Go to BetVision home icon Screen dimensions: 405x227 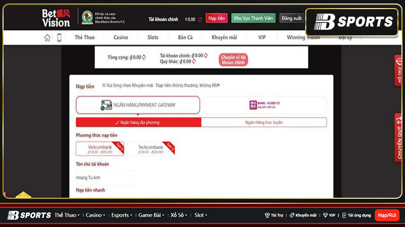pos(47,37)
